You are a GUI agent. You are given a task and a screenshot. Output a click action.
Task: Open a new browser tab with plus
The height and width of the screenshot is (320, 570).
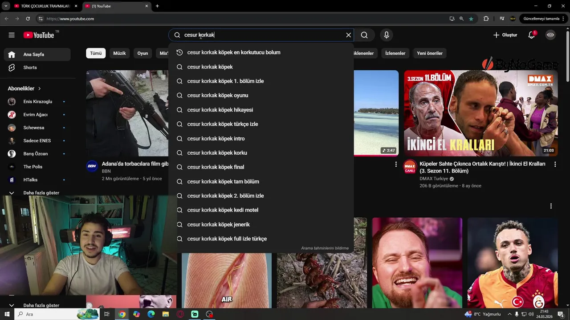pyautogui.click(x=157, y=6)
